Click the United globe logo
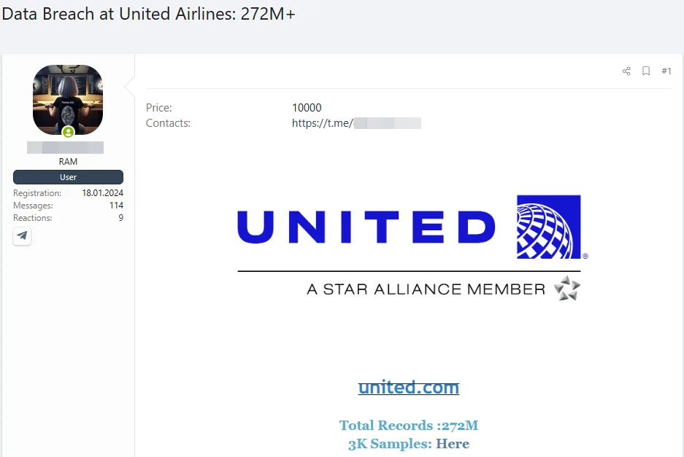Viewport: 684px width, 457px height. click(x=548, y=227)
